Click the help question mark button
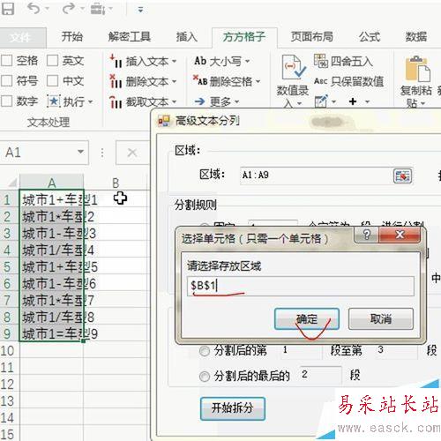The image size is (441, 441). (366, 235)
